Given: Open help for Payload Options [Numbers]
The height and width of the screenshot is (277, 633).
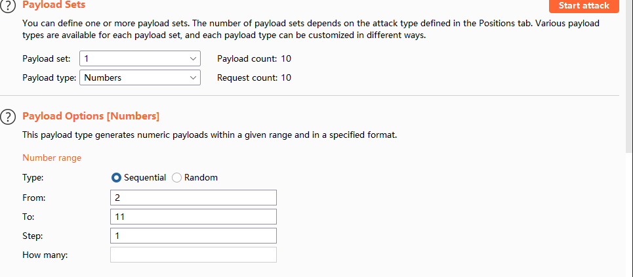Looking at the screenshot, I should coord(7,117).
